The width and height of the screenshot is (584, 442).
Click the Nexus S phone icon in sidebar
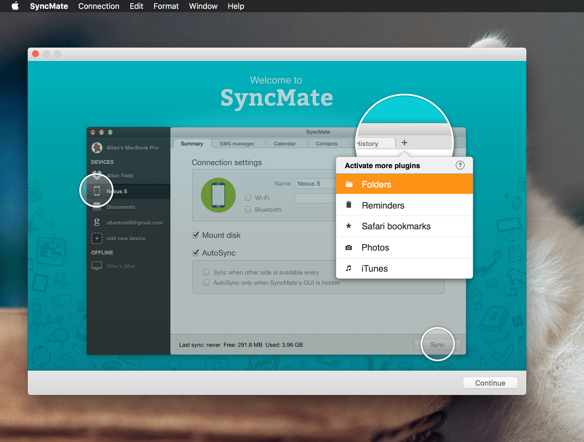tap(97, 191)
